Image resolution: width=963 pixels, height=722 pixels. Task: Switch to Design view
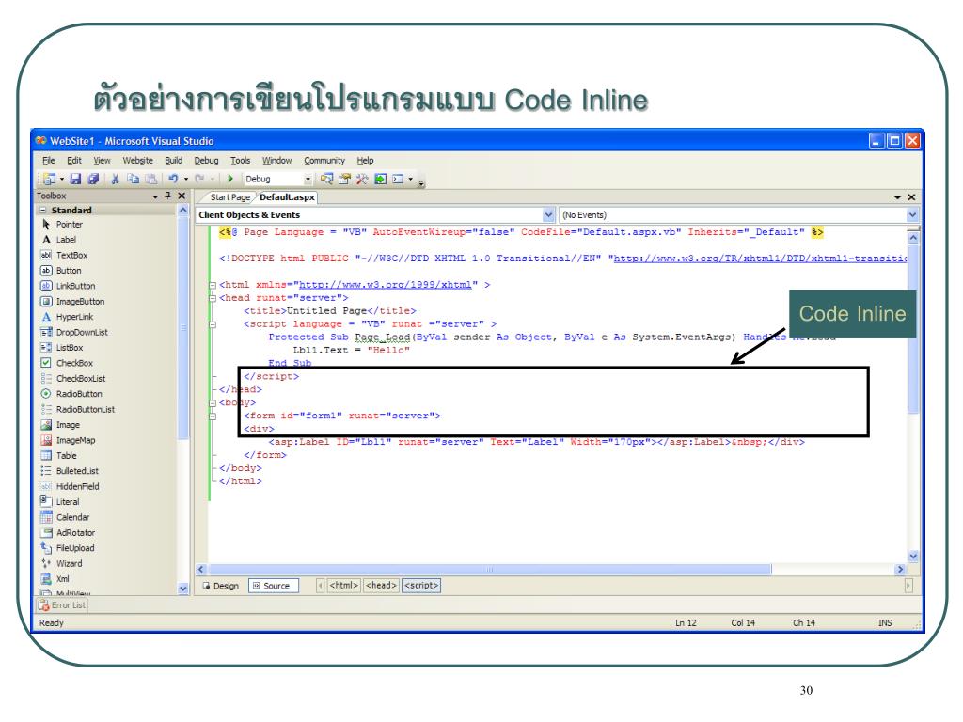point(221,586)
